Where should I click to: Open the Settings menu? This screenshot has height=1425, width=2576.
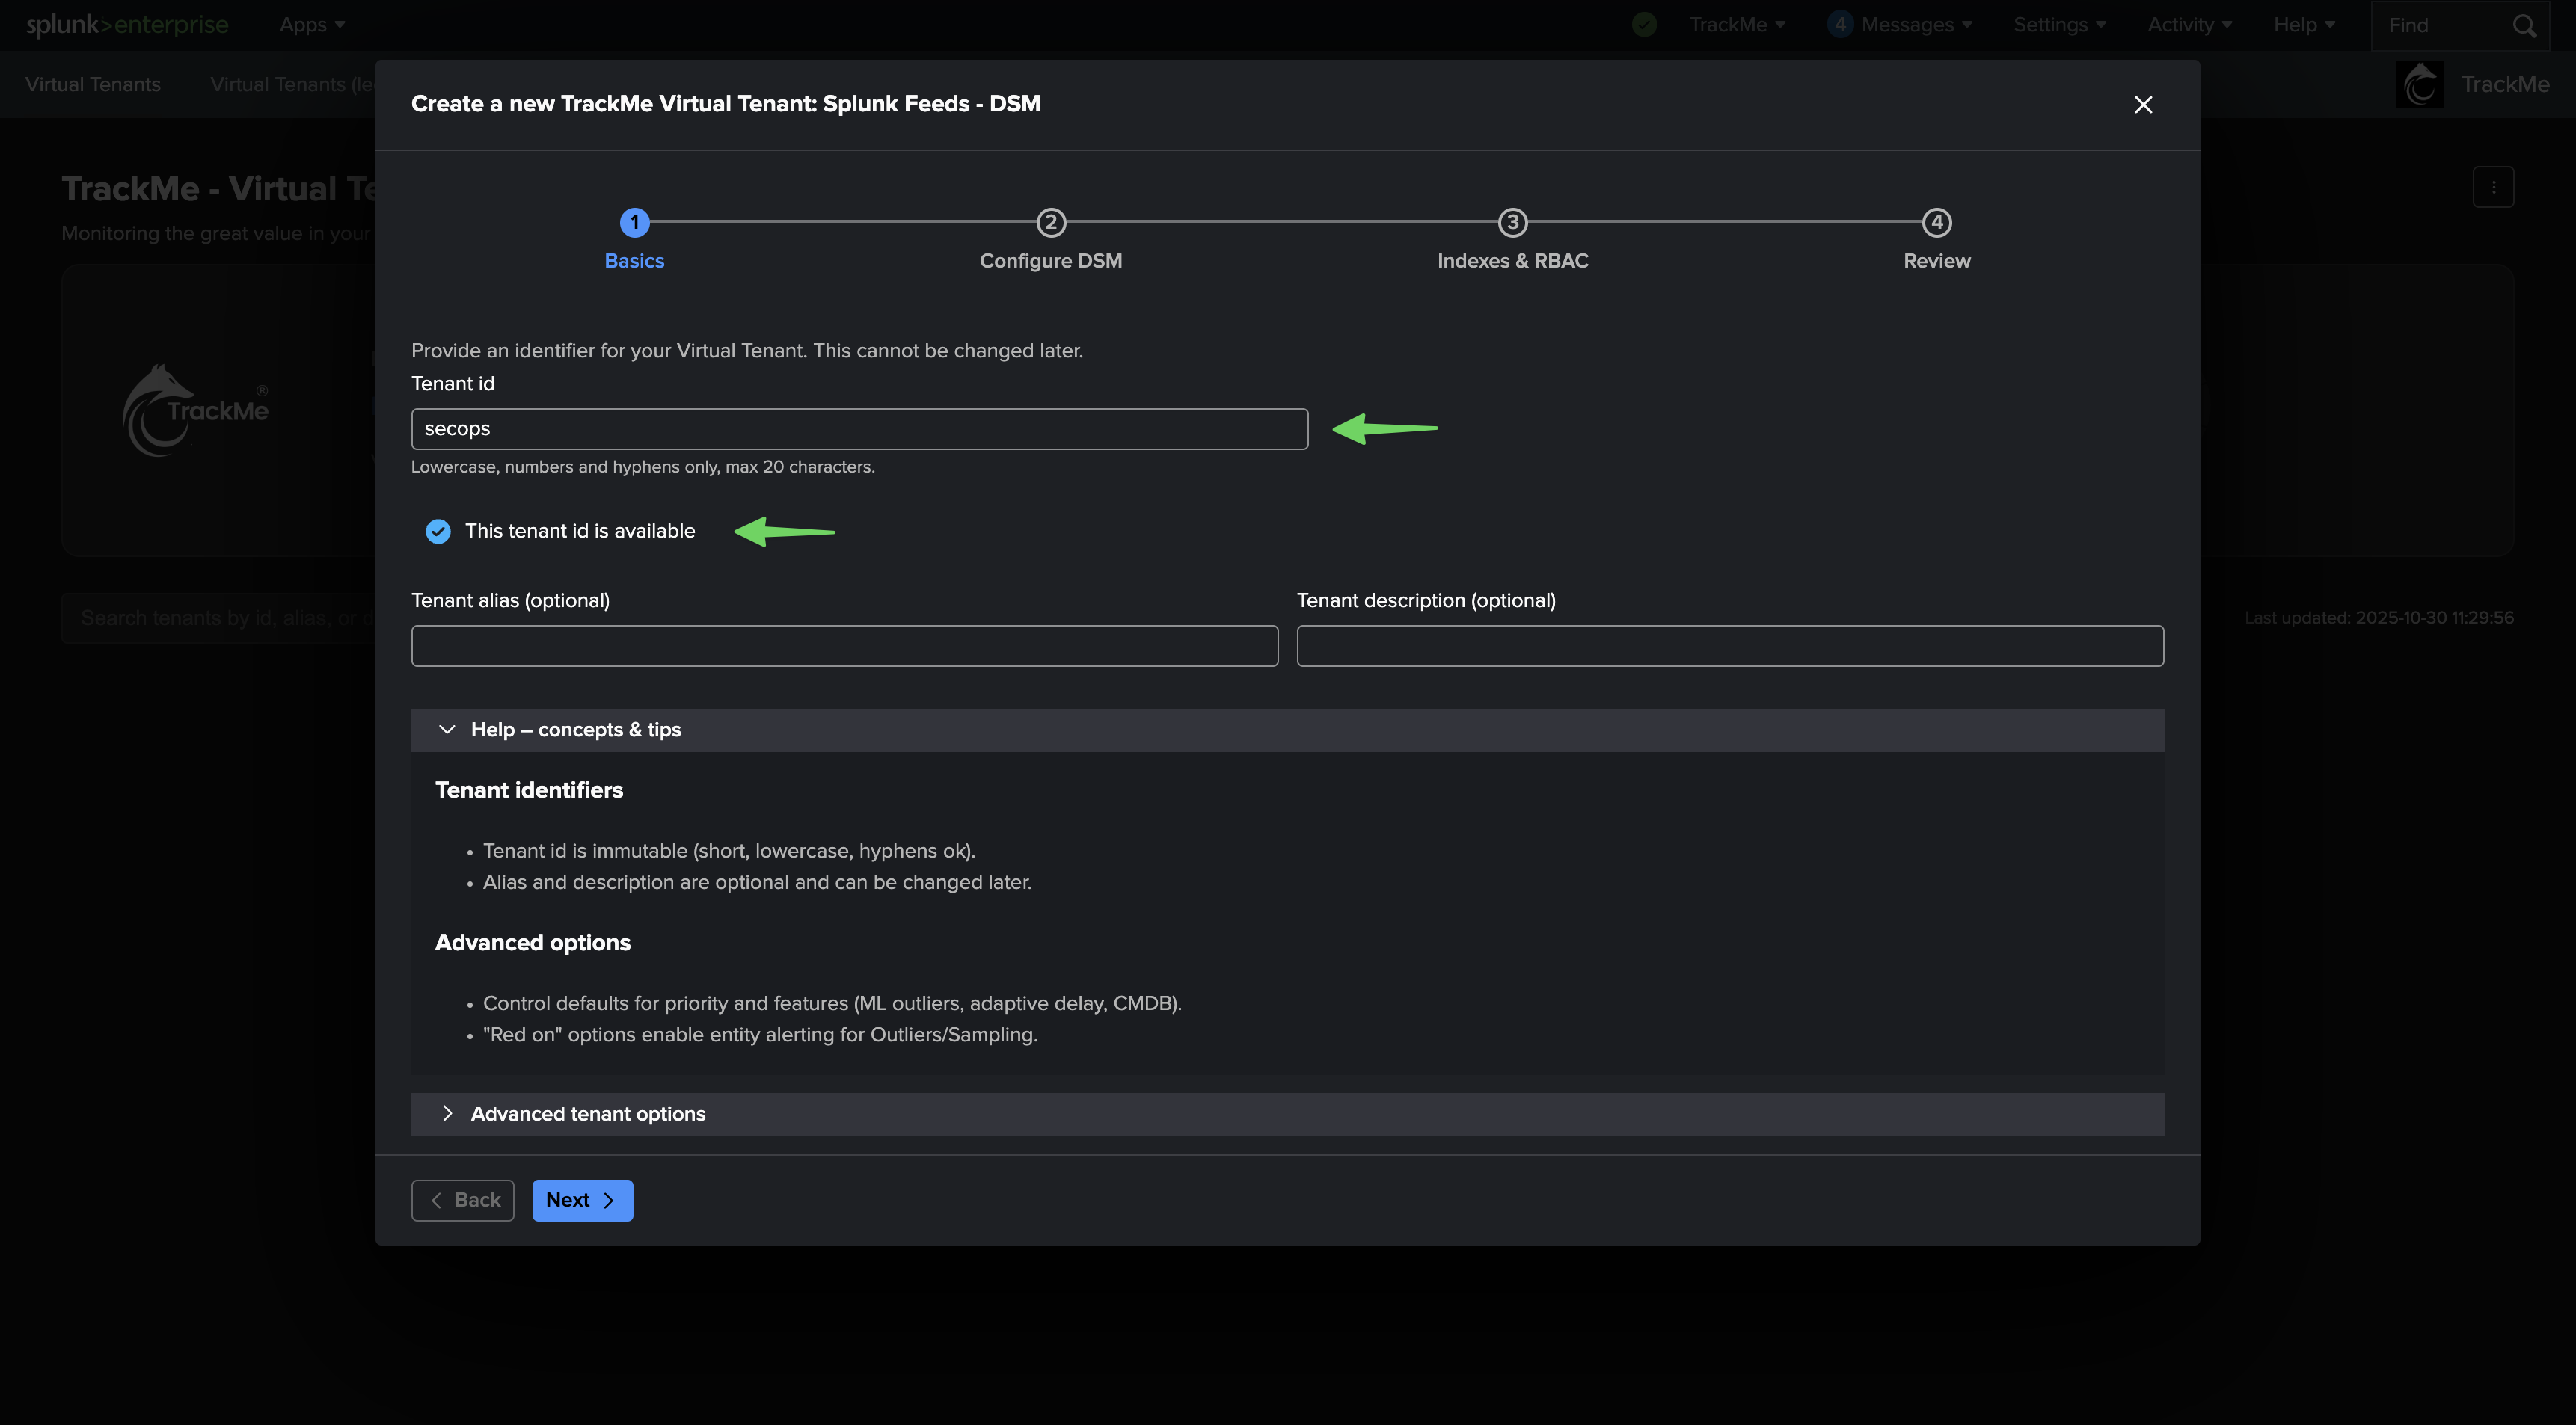coord(2059,25)
